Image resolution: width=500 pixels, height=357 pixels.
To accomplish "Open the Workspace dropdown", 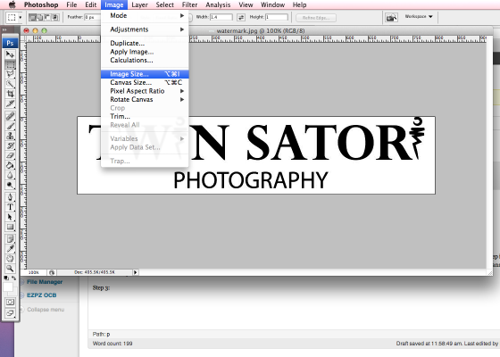I will click(419, 16).
